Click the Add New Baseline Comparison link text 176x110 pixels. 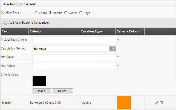tap(29, 23)
